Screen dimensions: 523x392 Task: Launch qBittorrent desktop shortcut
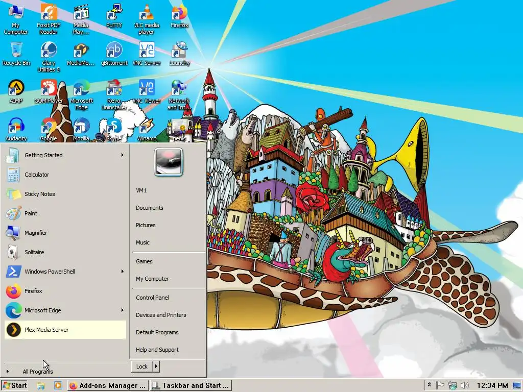click(x=114, y=54)
